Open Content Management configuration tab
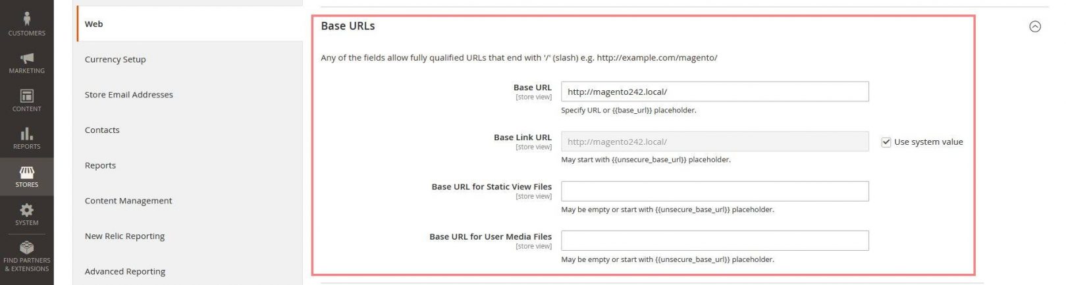The image size is (1066, 285). coord(128,201)
